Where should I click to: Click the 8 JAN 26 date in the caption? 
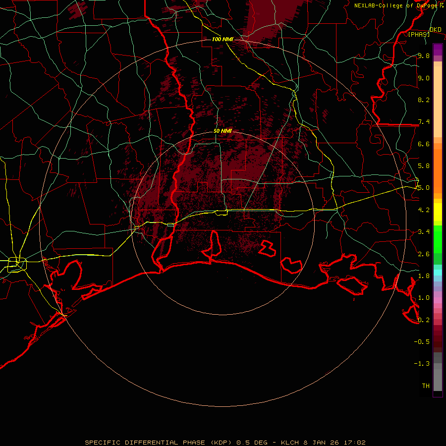322,443
